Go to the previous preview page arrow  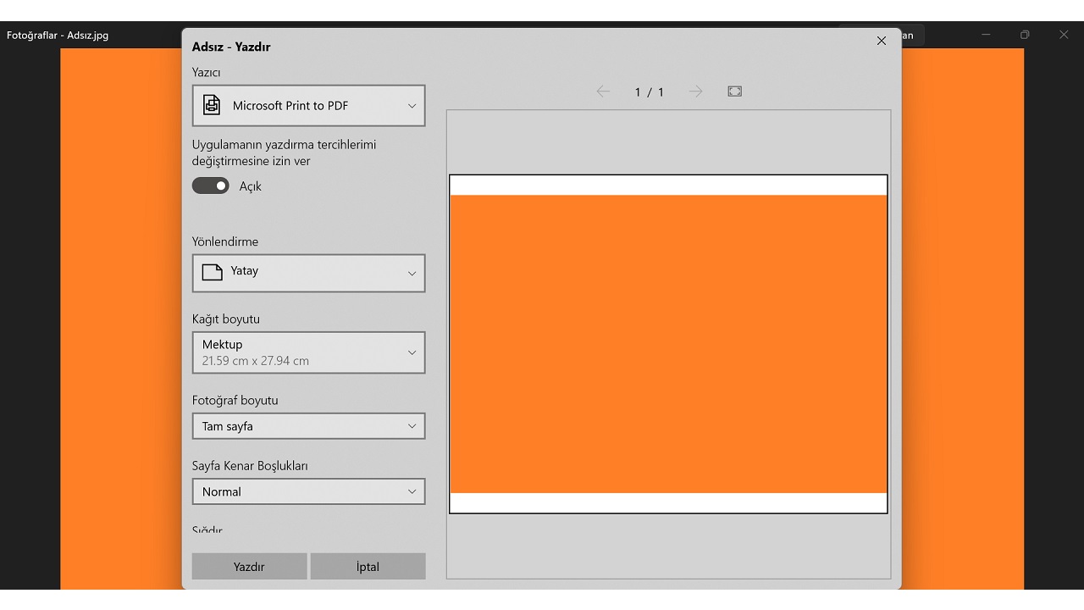[x=603, y=91]
